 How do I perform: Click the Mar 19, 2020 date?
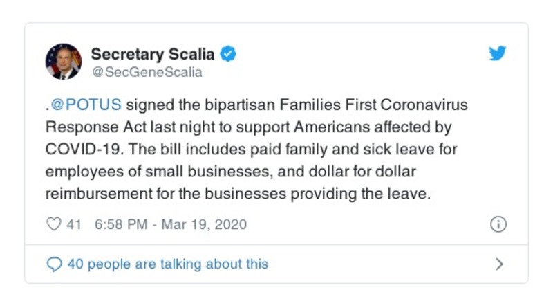(x=205, y=225)
